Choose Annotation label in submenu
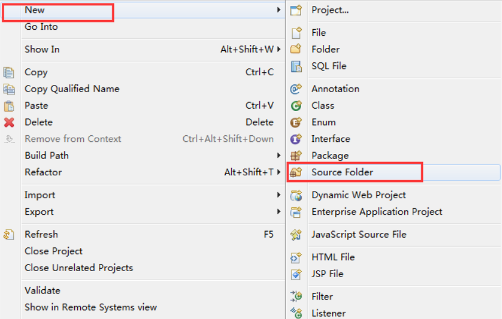 point(336,89)
